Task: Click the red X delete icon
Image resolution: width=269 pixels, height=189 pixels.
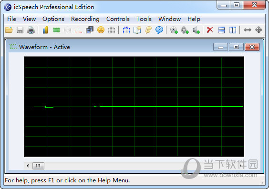Action: [210, 30]
